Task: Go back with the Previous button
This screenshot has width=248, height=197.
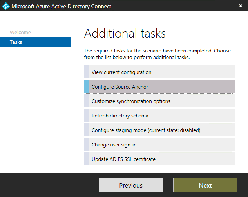Action: click(x=131, y=185)
